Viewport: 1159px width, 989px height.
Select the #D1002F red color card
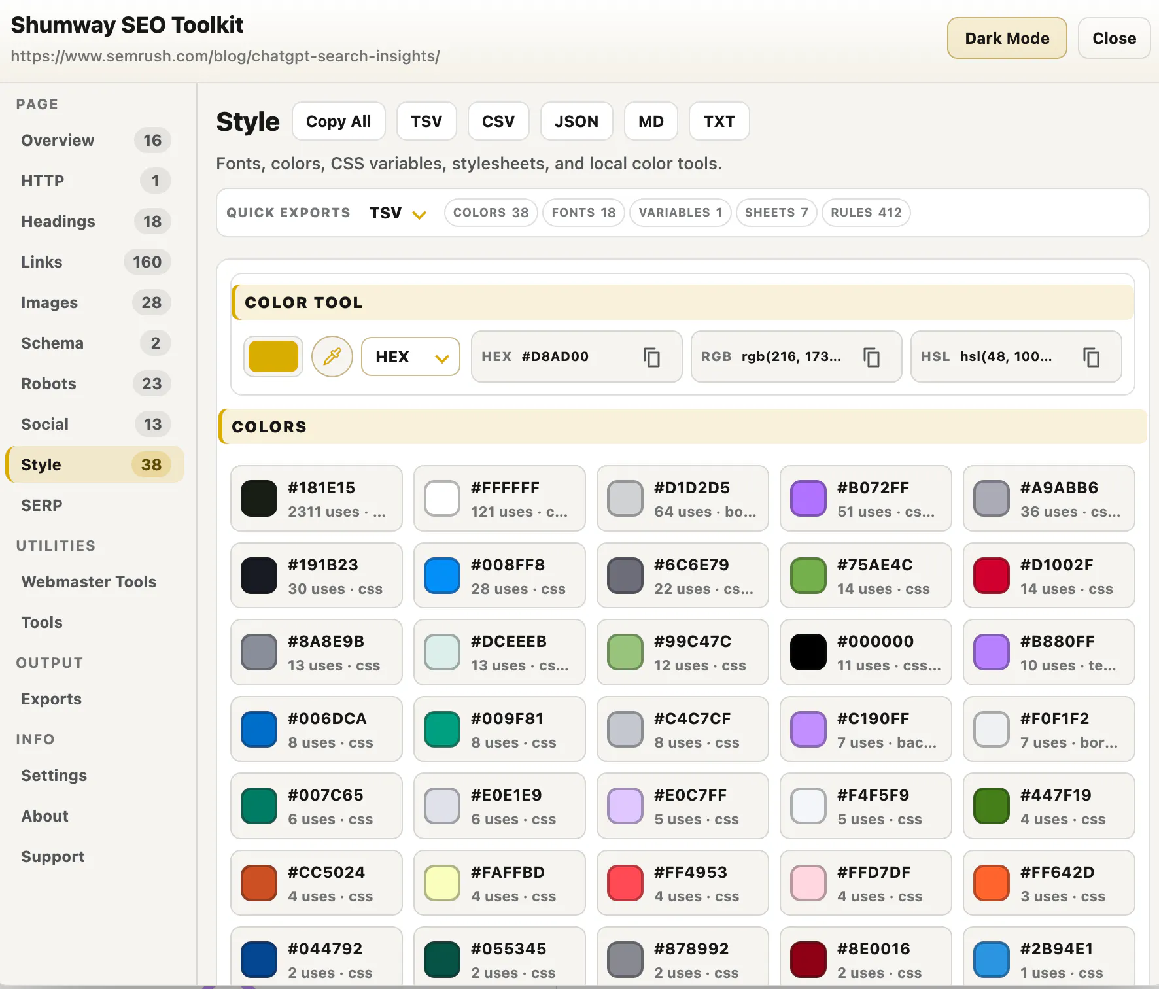click(1049, 576)
